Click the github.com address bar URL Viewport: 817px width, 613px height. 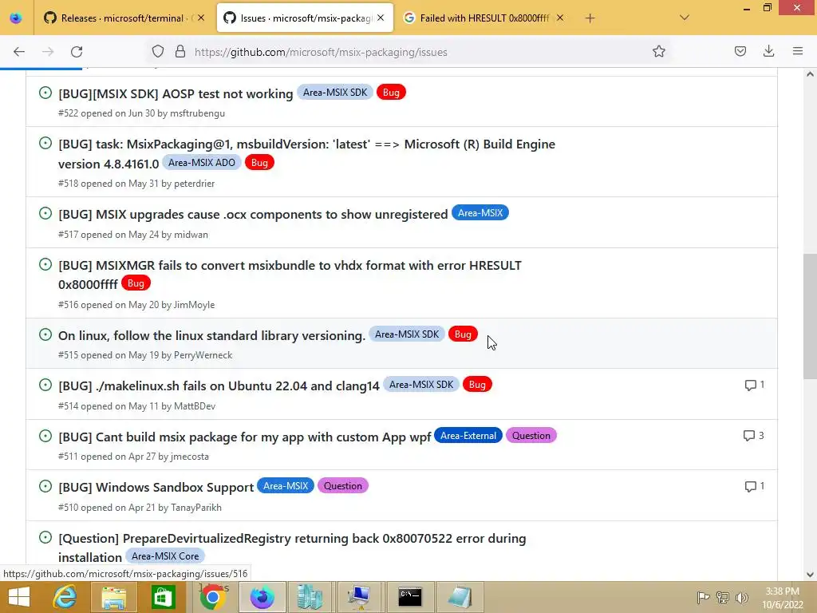pos(321,52)
